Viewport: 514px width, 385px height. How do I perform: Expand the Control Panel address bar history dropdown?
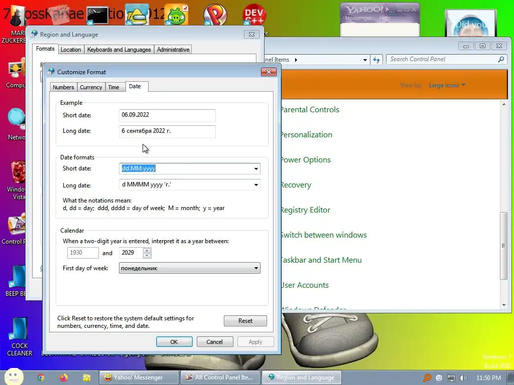[365, 60]
